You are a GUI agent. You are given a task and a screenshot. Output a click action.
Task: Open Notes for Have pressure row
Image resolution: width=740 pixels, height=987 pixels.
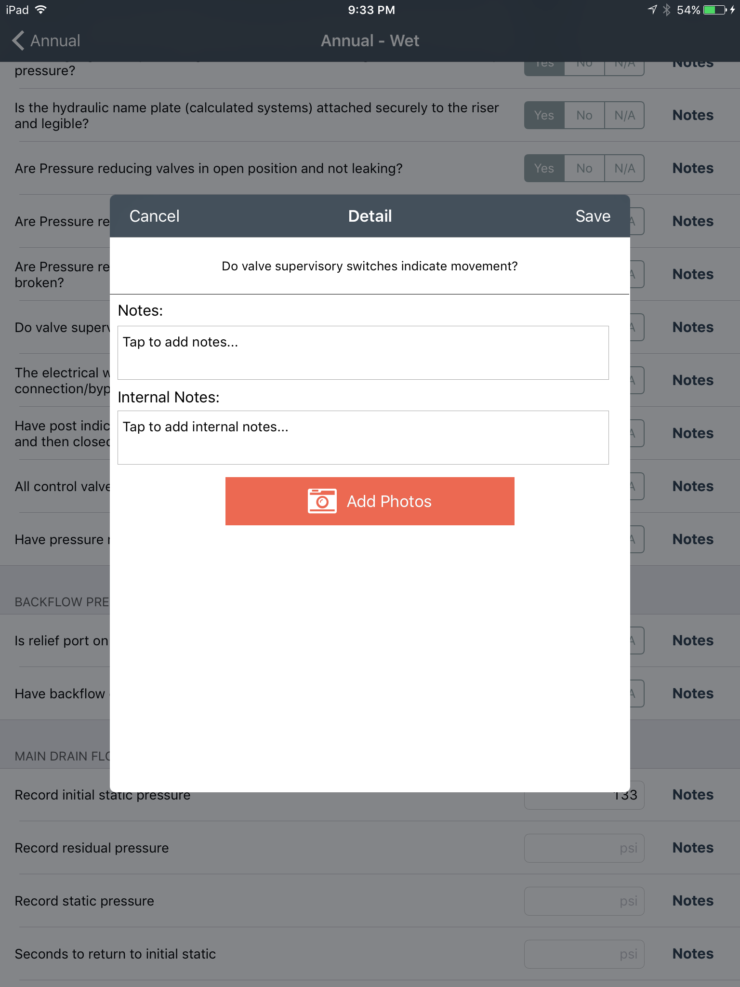[x=693, y=539]
